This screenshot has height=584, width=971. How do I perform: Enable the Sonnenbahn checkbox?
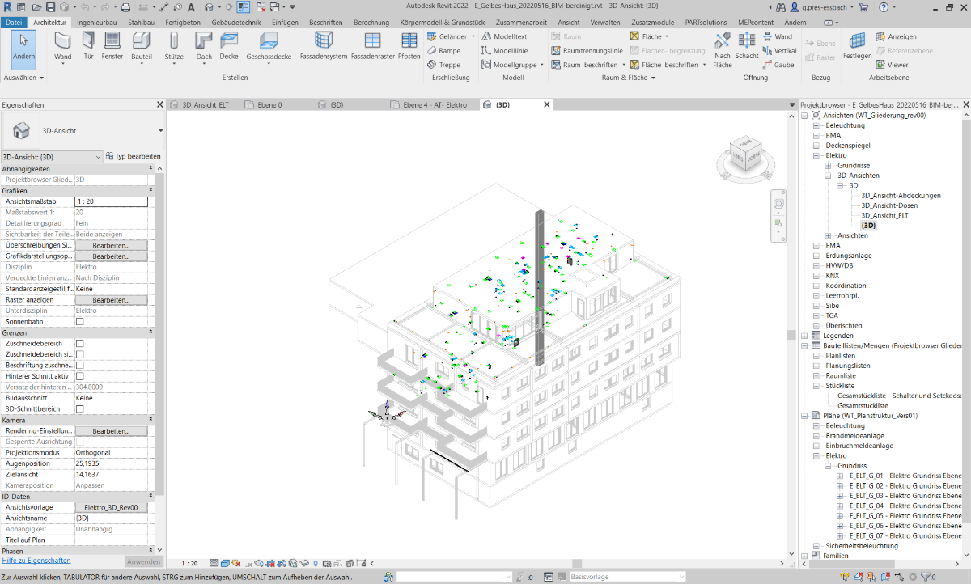click(79, 321)
